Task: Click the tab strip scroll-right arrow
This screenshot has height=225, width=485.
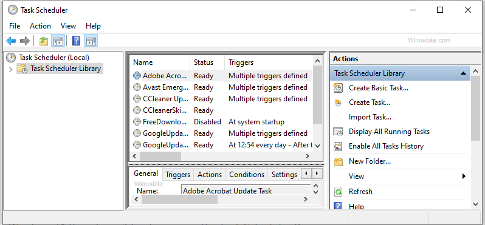Action: (317, 173)
